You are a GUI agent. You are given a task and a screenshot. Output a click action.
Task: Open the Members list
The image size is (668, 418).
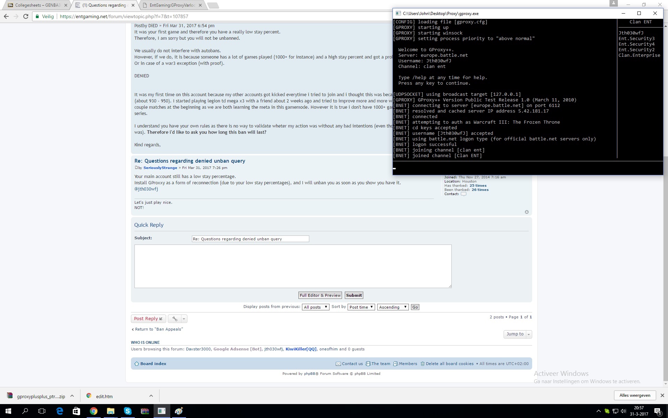point(405,364)
